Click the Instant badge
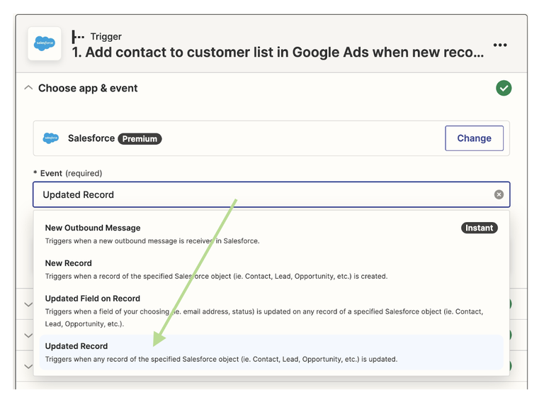Screen dimensions: 544x405 (x=479, y=228)
